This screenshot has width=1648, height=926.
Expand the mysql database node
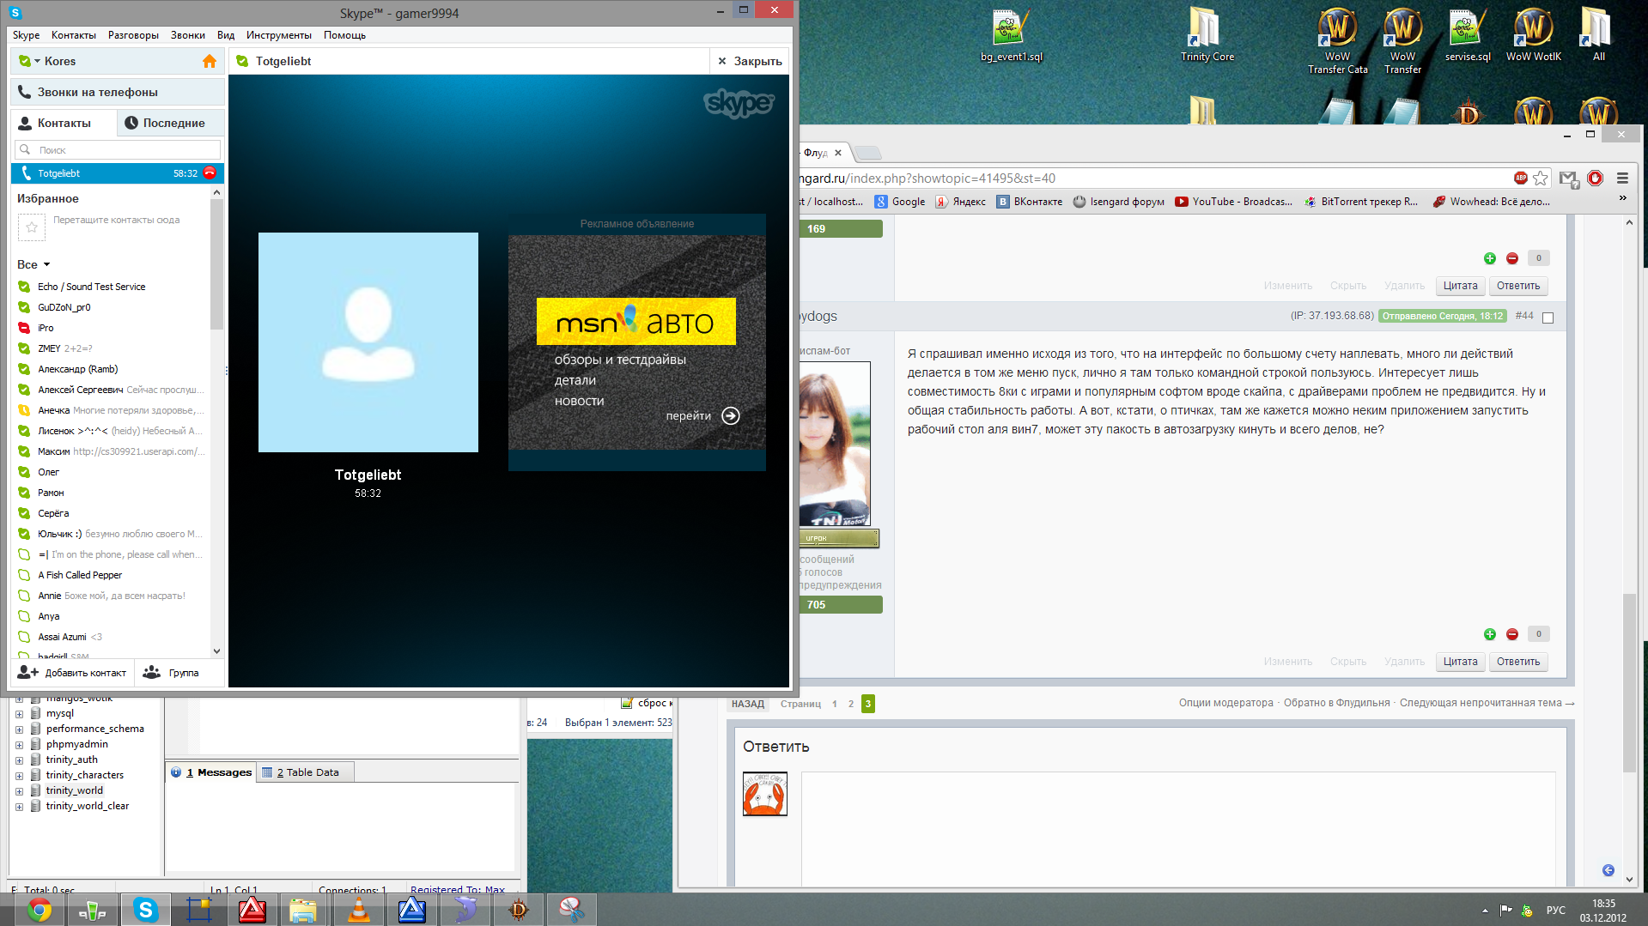pyautogui.click(x=19, y=714)
